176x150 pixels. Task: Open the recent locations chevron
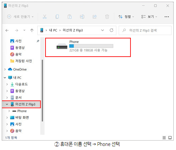click(24, 30)
